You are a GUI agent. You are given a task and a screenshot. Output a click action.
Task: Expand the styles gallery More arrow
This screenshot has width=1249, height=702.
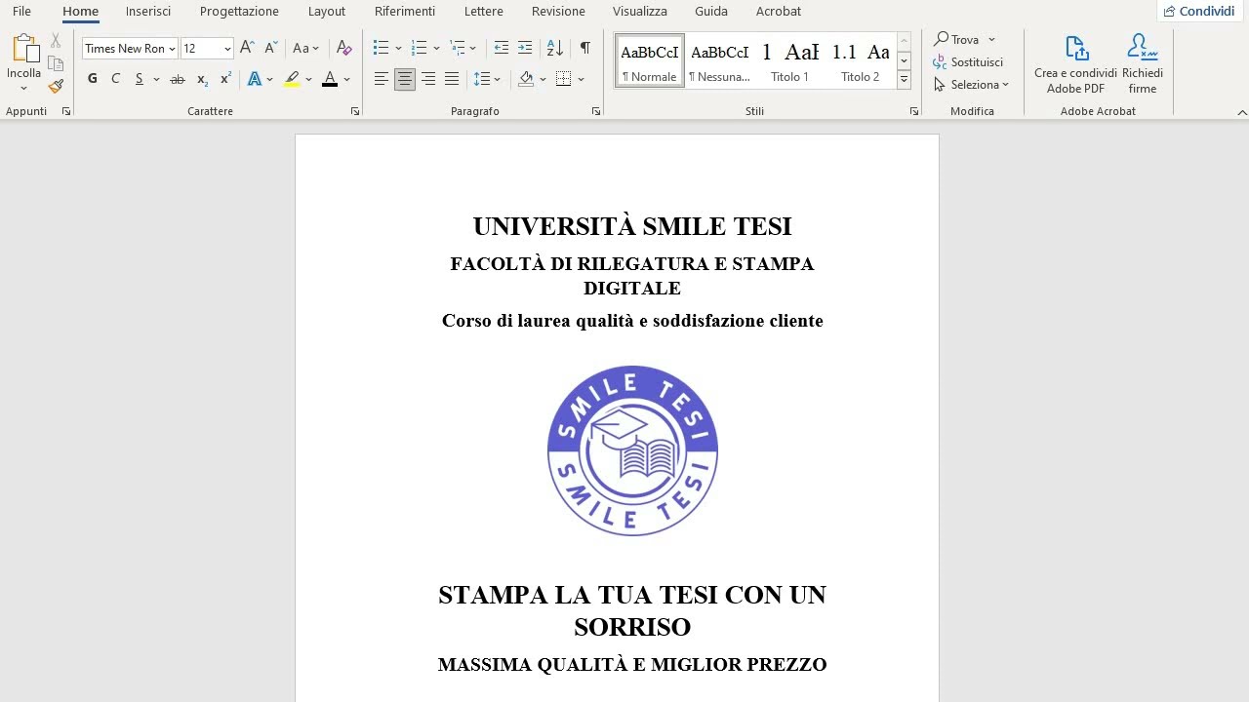(x=905, y=80)
